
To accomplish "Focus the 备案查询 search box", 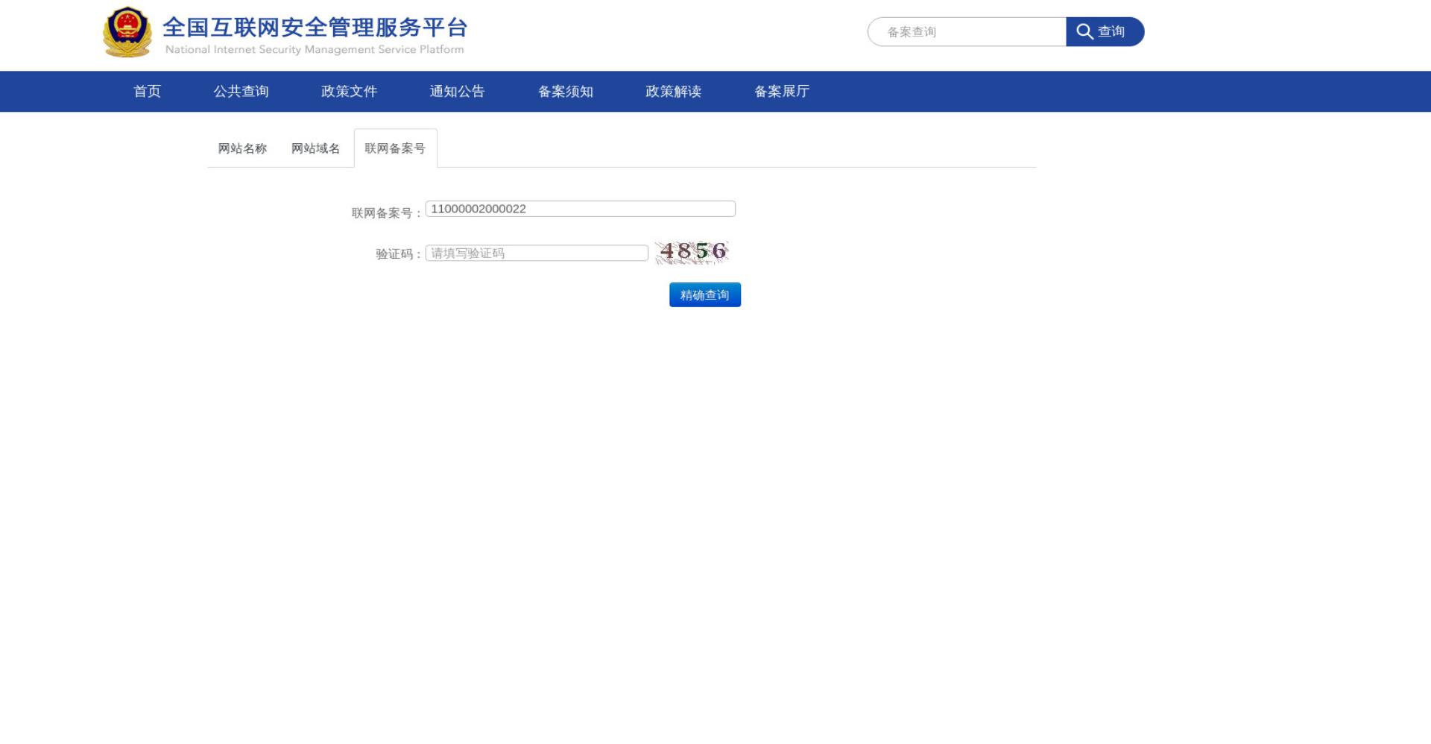I will 967,31.
